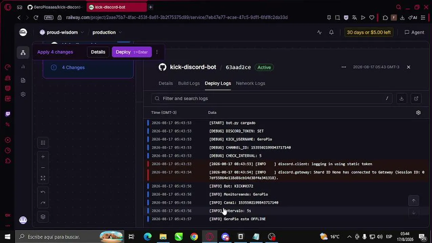Open the deployment ellipsis options menu
The image size is (432, 243).
coord(344,67)
